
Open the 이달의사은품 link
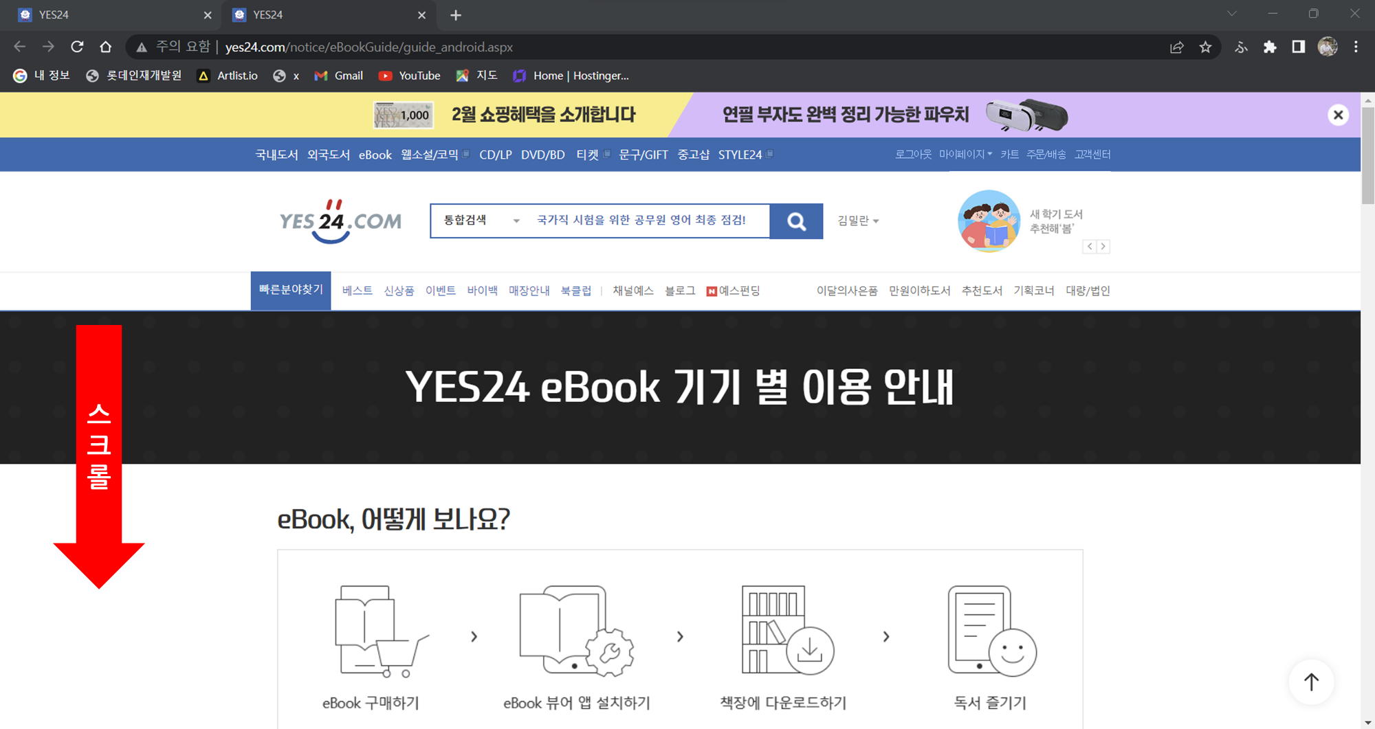coord(847,291)
